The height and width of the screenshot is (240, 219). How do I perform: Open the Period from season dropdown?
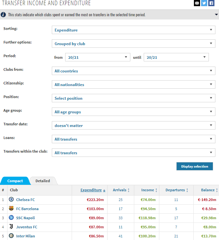pyautogui.click(x=98, y=57)
